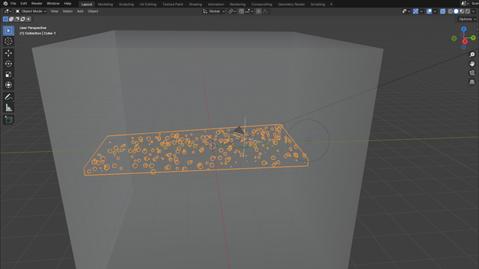The height and width of the screenshot is (269, 479).
Task: Select the Annotate tool
Action: [x=8, y=97]
